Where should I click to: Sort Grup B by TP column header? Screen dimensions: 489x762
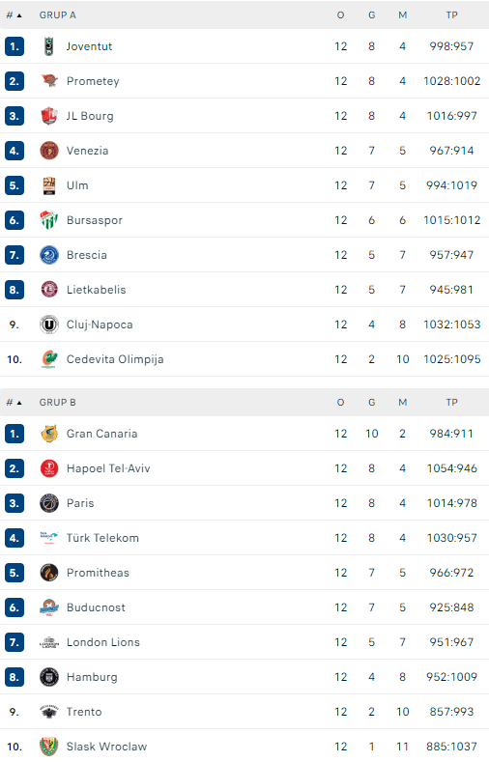pyautogui.click(x=451, y=403)
